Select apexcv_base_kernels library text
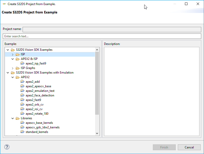The image size is (204, 154). pyautogui.click(x=39, y=123)
